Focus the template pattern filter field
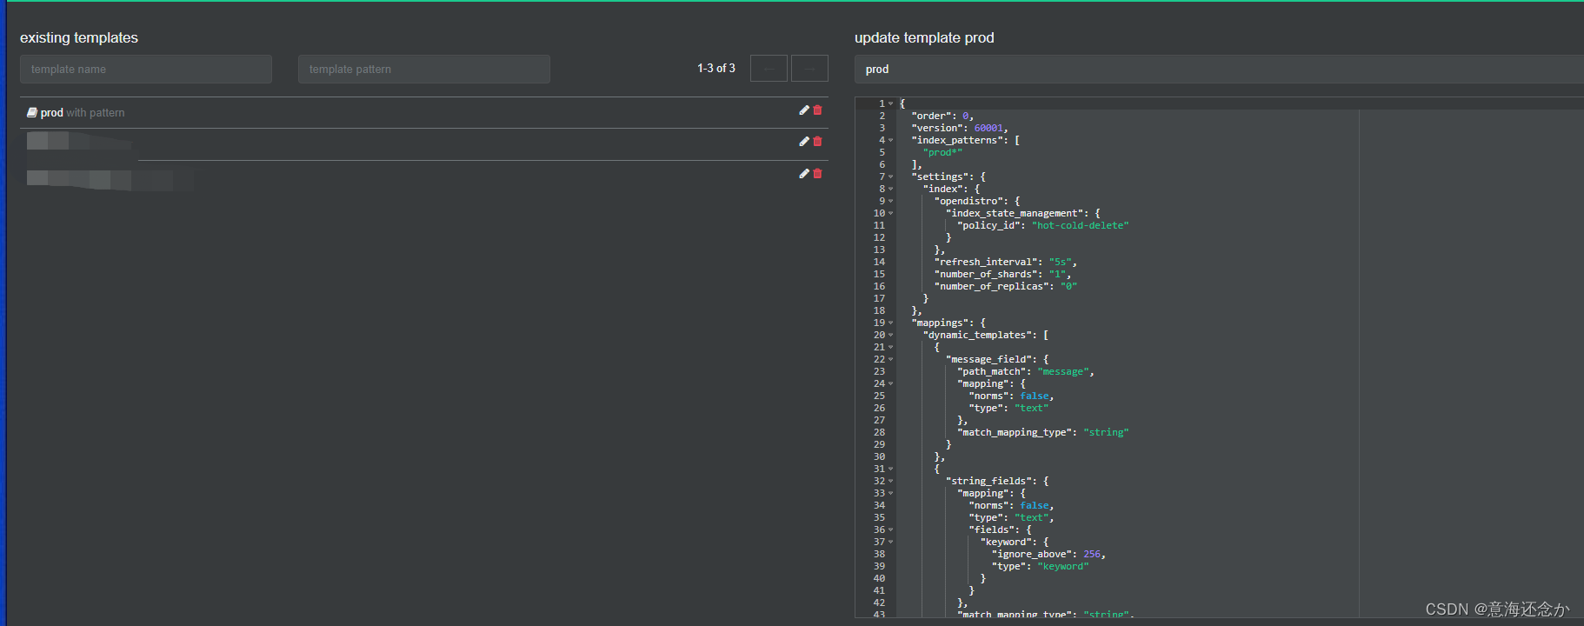 424,70
